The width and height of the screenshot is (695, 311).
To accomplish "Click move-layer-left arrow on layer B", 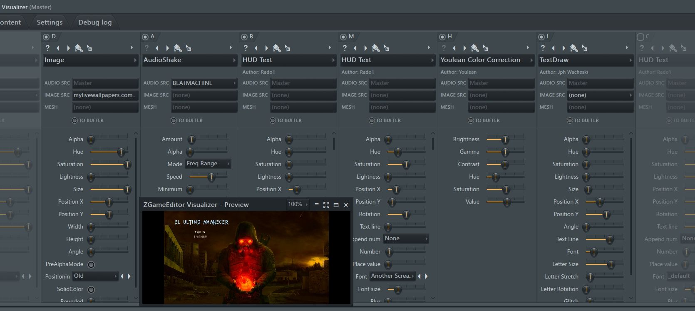I will point(256,48).
